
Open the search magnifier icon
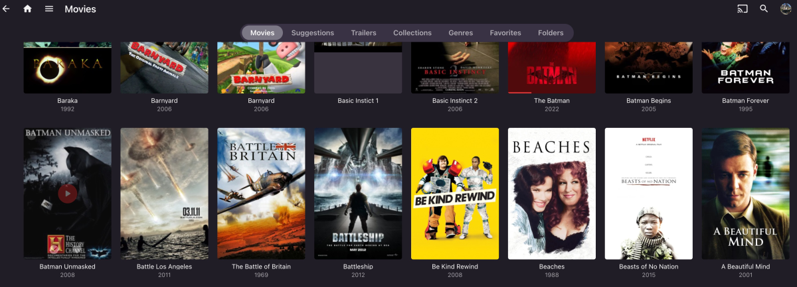(x=764, y=9)
